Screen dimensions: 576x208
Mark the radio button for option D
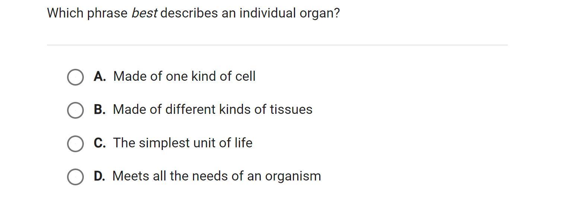pos(75,177)
